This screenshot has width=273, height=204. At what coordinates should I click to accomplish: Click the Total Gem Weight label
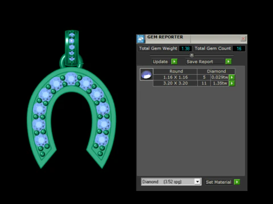click(x=158, y=49)
